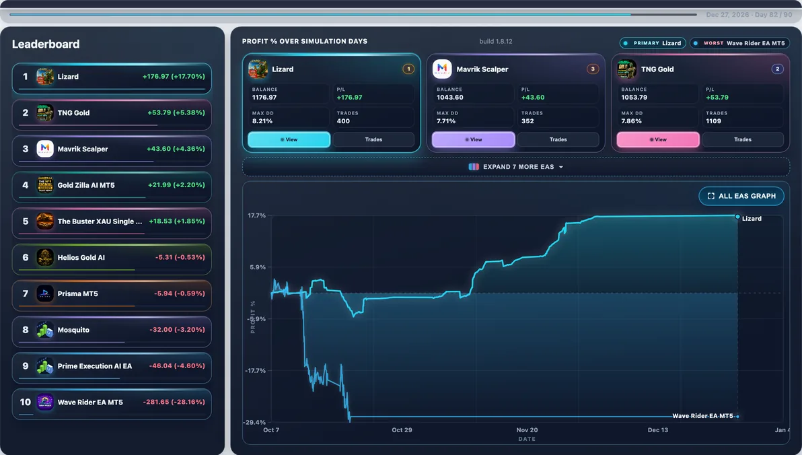Click the Dec 27, 2026 day counter
The width and height of the screenshot is (802, 455).
[x=750, y=15]
